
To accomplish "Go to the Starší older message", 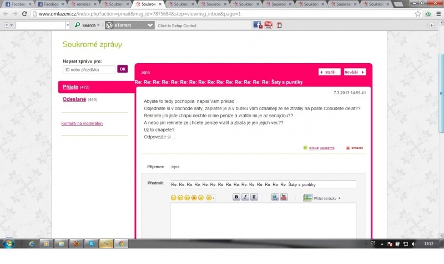I will coord(329,72).
